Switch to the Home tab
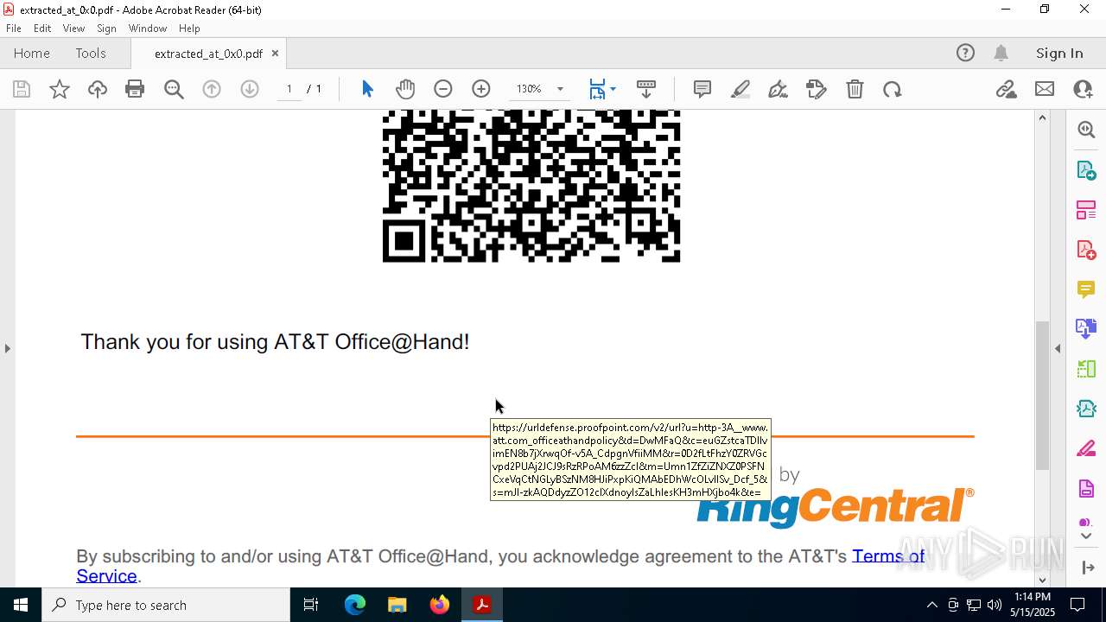This screenshot has height=622, width=1106. click(32, 53)
